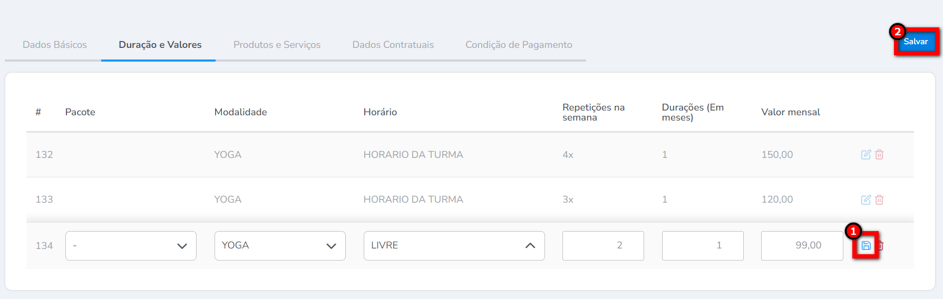The height and width of the screenshot is (299, 943).
Task: Go to the Dados Contratuais tab
Action: [393, 45]
